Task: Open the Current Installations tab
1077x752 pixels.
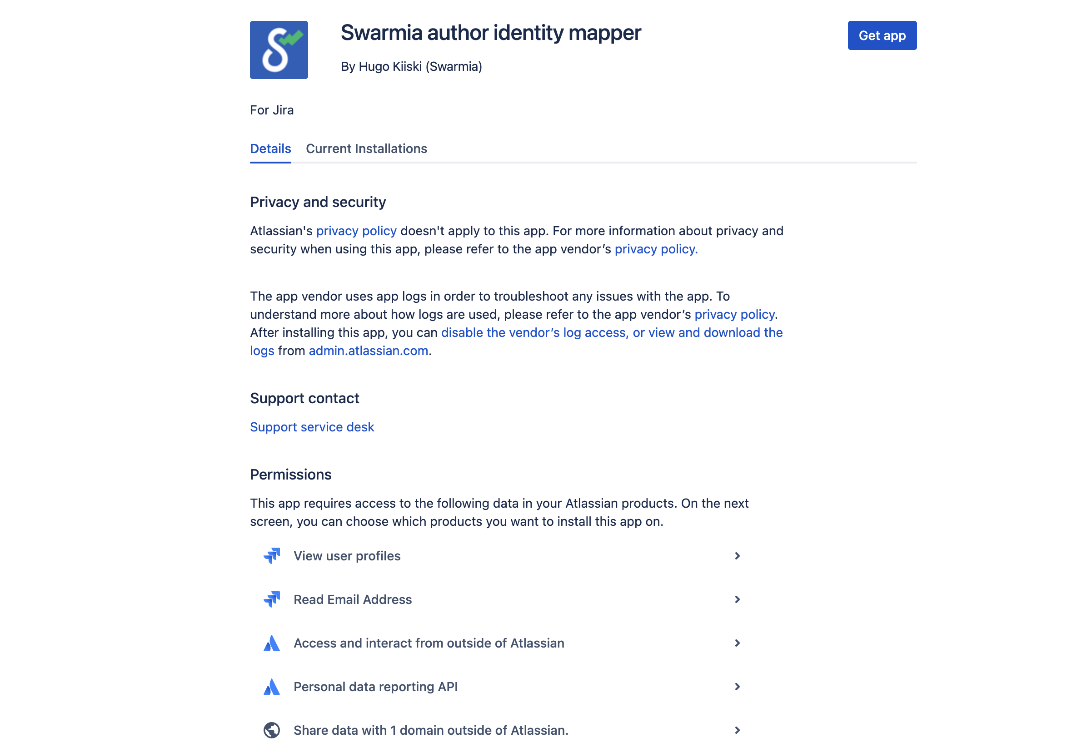Action: click(x=366, y=148)
